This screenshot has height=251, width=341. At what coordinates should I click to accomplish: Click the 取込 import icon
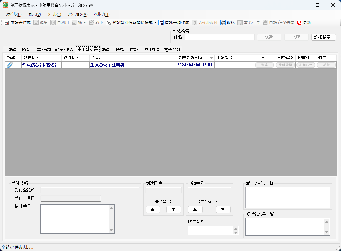(223, 23)
